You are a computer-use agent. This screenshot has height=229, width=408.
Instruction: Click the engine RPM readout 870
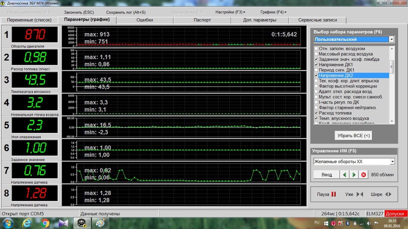(x=35, y=34)
